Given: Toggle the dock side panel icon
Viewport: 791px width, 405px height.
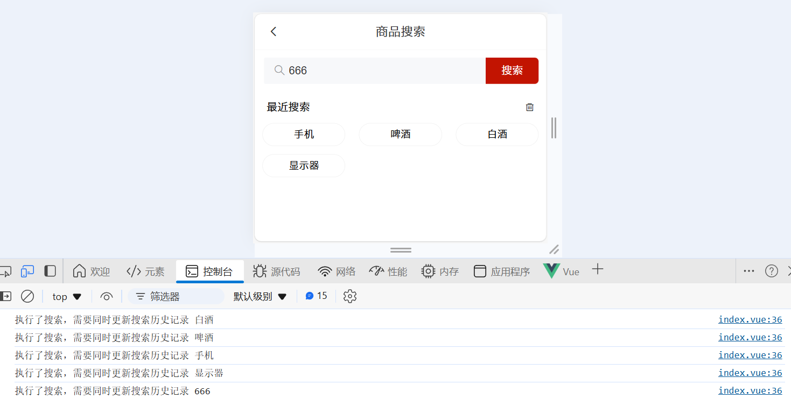Looking at the screenshot, I should pos(50,271).
